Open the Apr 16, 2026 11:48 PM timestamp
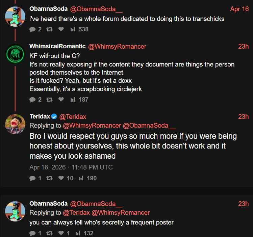The height and width of the screenshot is (237, 253). pyautogui.click(x=71, y=167)
